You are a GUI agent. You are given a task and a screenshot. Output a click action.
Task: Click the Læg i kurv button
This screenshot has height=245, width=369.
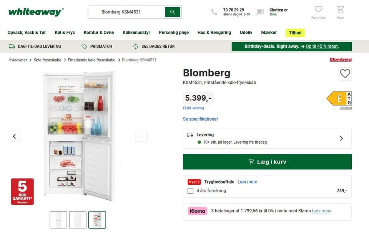(267, 162)
